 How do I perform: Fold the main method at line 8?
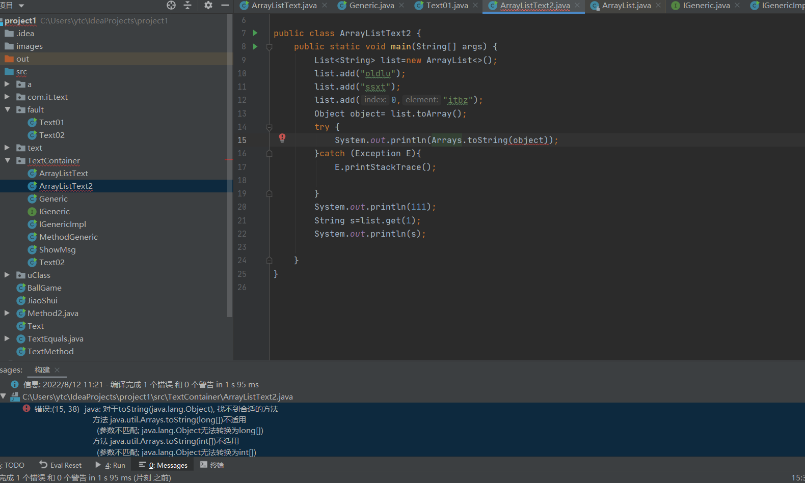tap(269, 47)
